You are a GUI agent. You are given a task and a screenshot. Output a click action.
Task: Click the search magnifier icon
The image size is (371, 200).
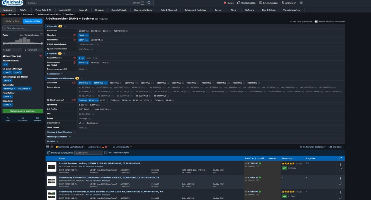[149, 3]
